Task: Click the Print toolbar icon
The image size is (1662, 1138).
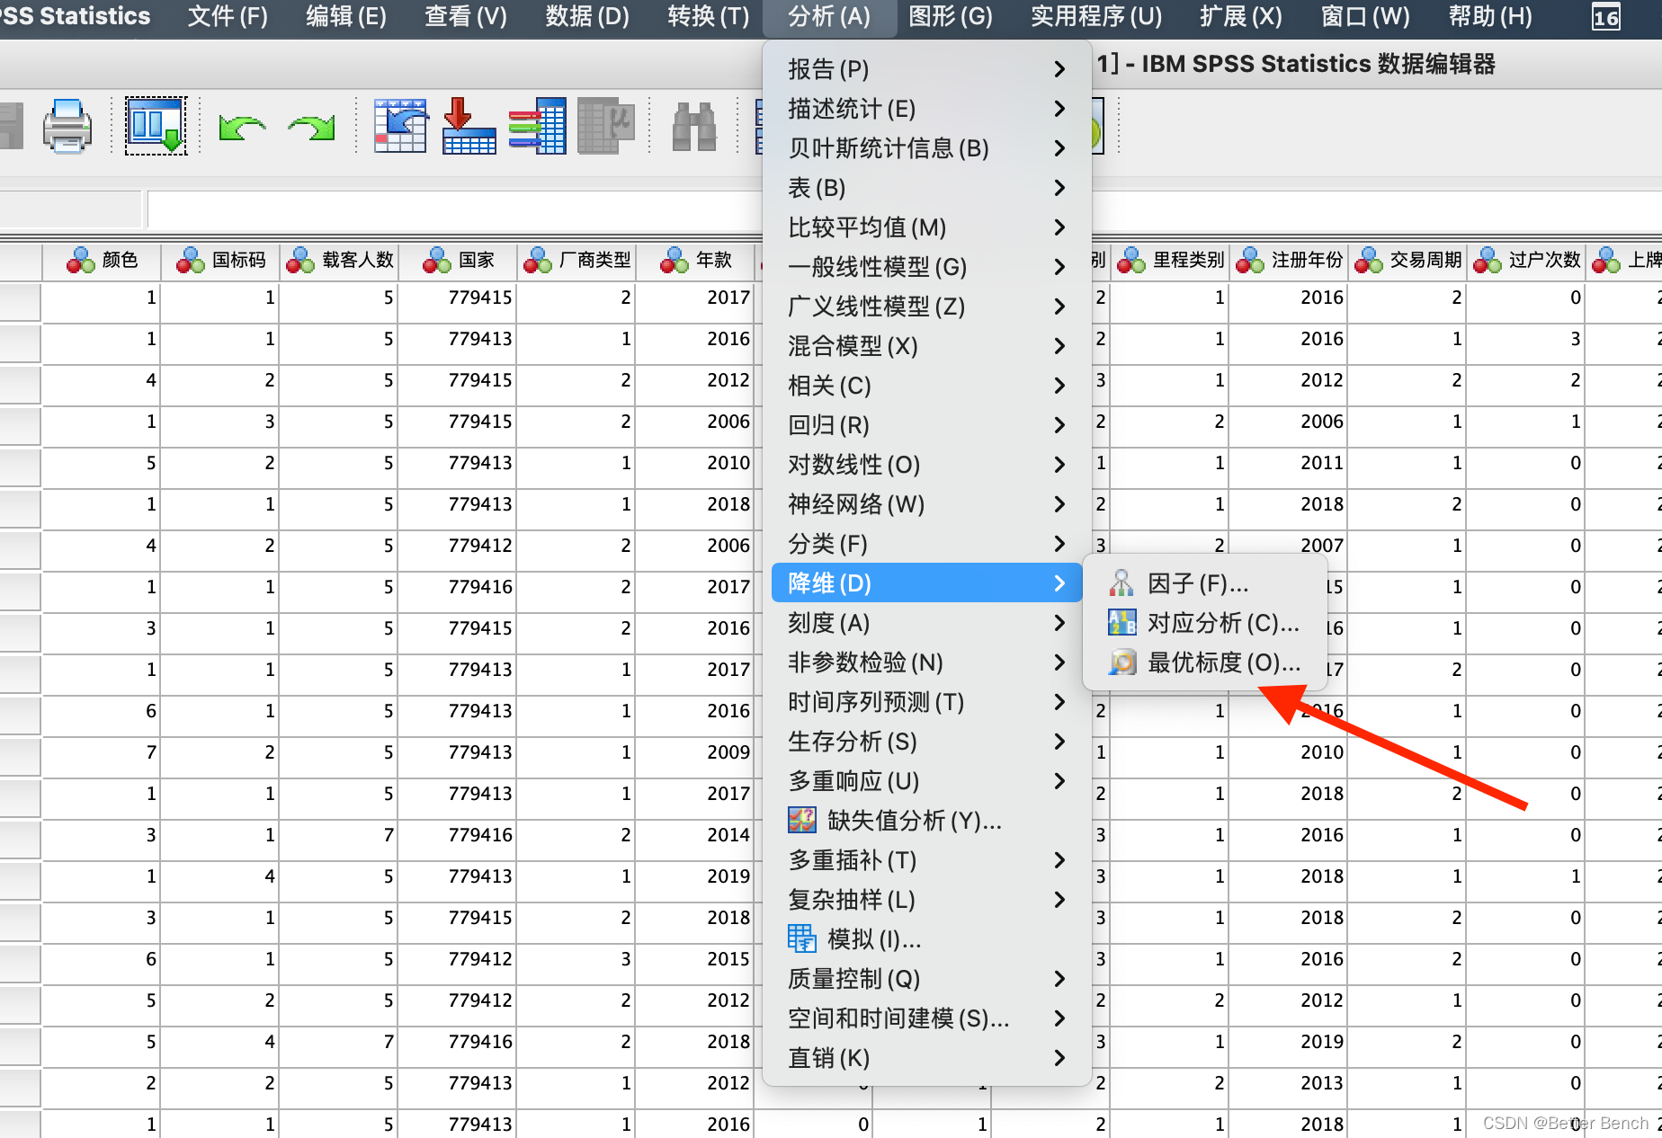Action: coord(67,126)
